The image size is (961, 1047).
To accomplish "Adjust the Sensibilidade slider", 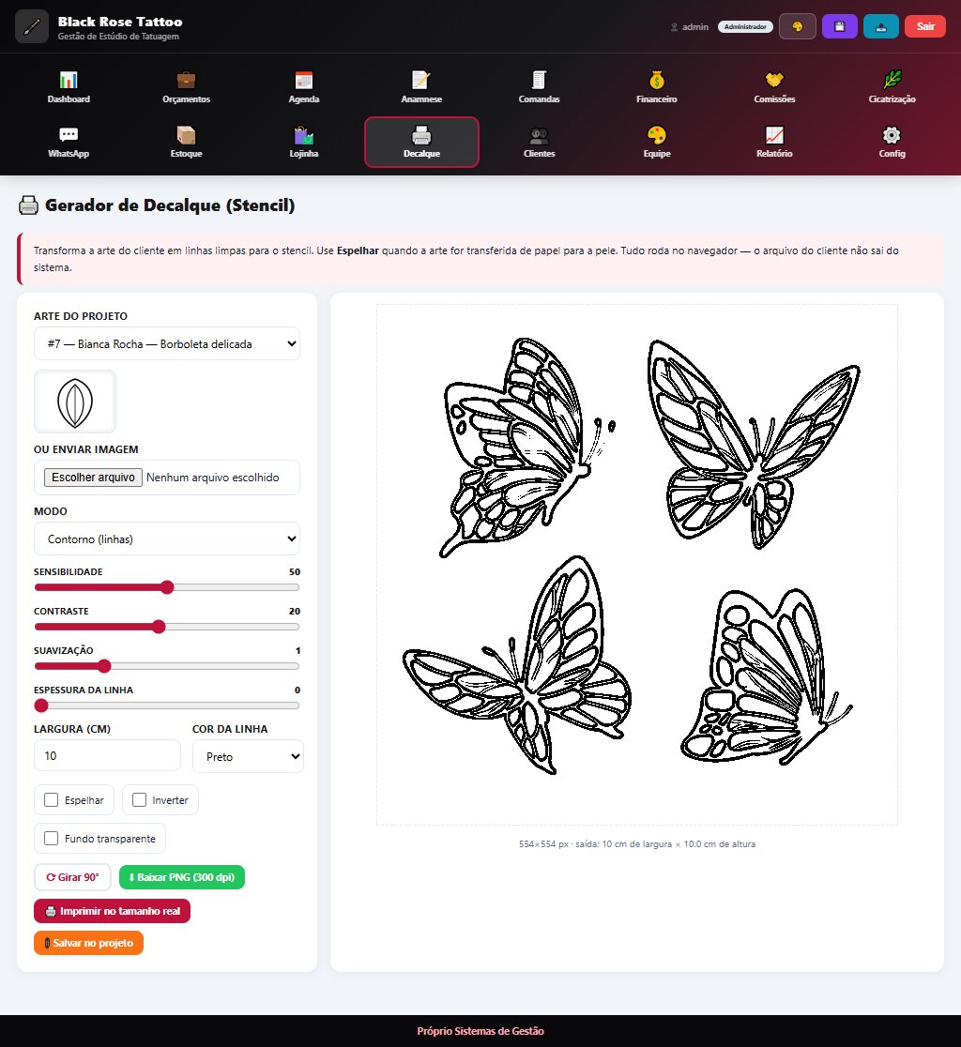I will 167,587.
